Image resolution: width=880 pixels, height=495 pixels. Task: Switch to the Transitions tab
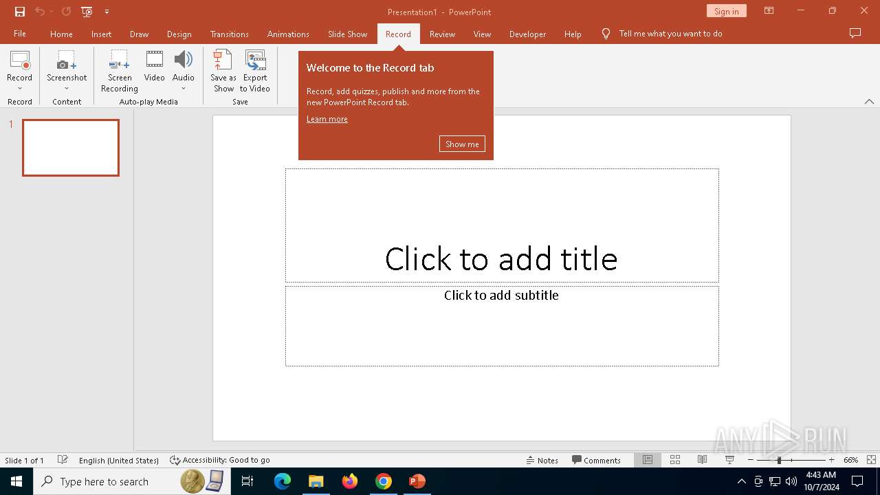point(230,34)
